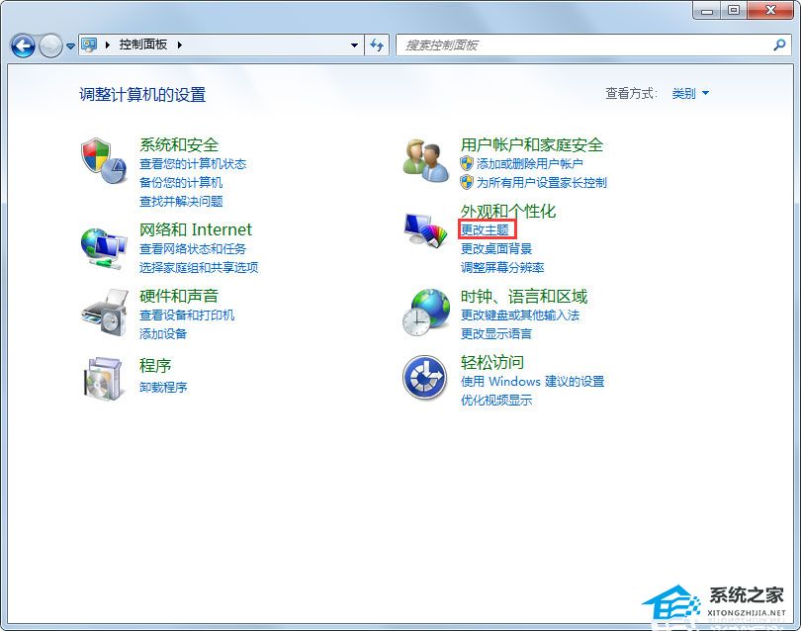Open 卸载程序 link
The width and height of the screenshot is (801, 631).
[163, 388]
